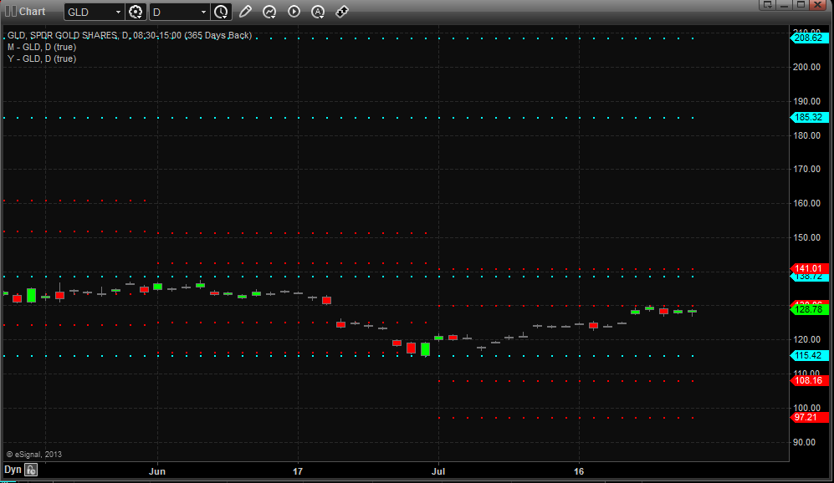The height and width of the screenshot is (483, 834).
Task: Click the last candle at 128.78
Action: pyautogui.click(x=692, y=312)
